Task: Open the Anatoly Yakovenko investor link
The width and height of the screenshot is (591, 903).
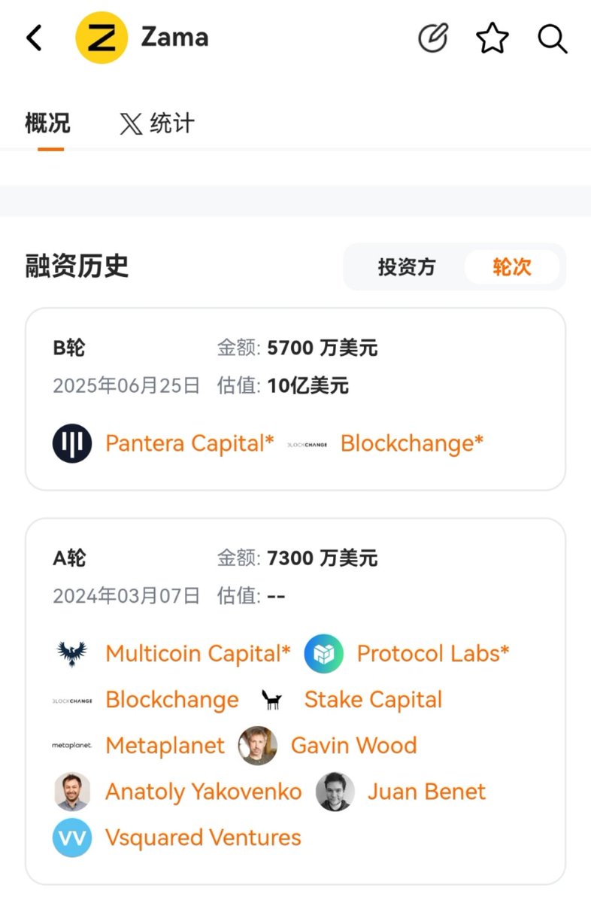Action: [x=204, y=792]
